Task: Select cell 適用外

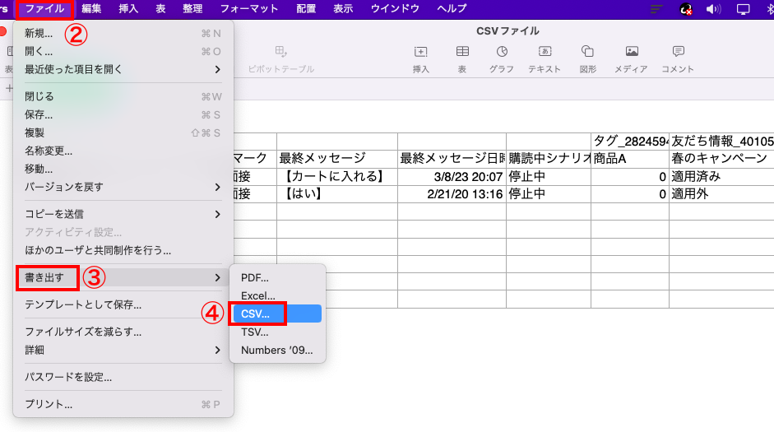Action: (721, 194)
